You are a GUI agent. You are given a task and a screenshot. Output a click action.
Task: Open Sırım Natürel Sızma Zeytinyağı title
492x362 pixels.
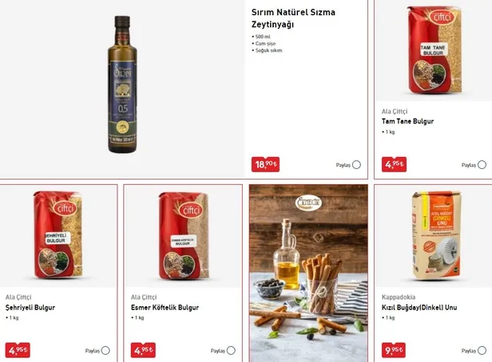point(293,18)
